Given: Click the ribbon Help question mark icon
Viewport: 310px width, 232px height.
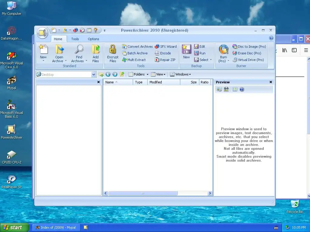Looking at the screenshot, I should pos(271,38).
